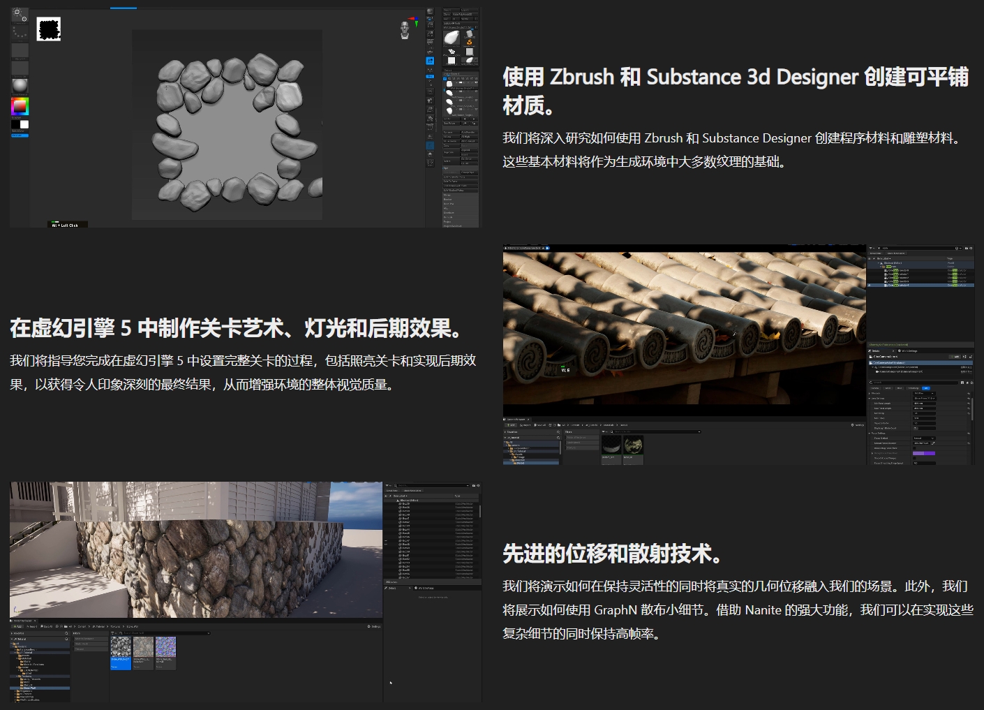Open the 'Manual' focus method dropdown
This screenshot has height=710, width=984.
pyautogui.click(x=924, y=438)
